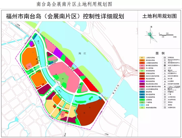Pick the 二类住宅用地 color swatch
This screenshot has width=182, height=138.
[x=142, y=57]
